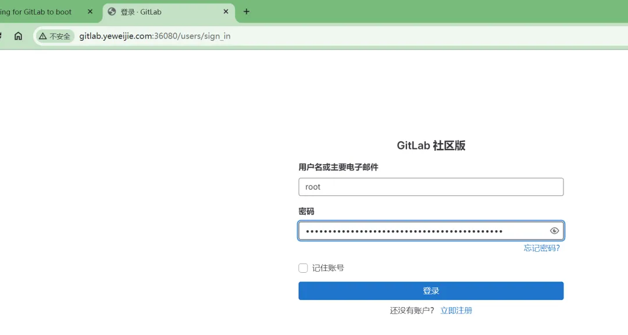Open the 忘记密码? link
Viewport: 628px width, 335px height.
541,248
